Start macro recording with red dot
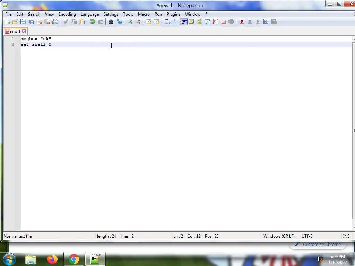 pyautogui.click(x=242, y=22)
